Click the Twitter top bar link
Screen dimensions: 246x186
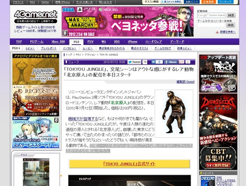[45, 2]
